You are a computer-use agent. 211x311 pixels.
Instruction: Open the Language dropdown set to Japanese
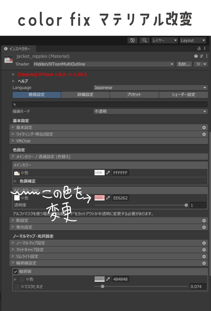[x=151, y=88]
